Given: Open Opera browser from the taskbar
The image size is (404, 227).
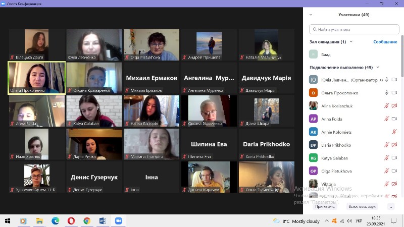Looking at the screenshot, I should coord(71,221).
